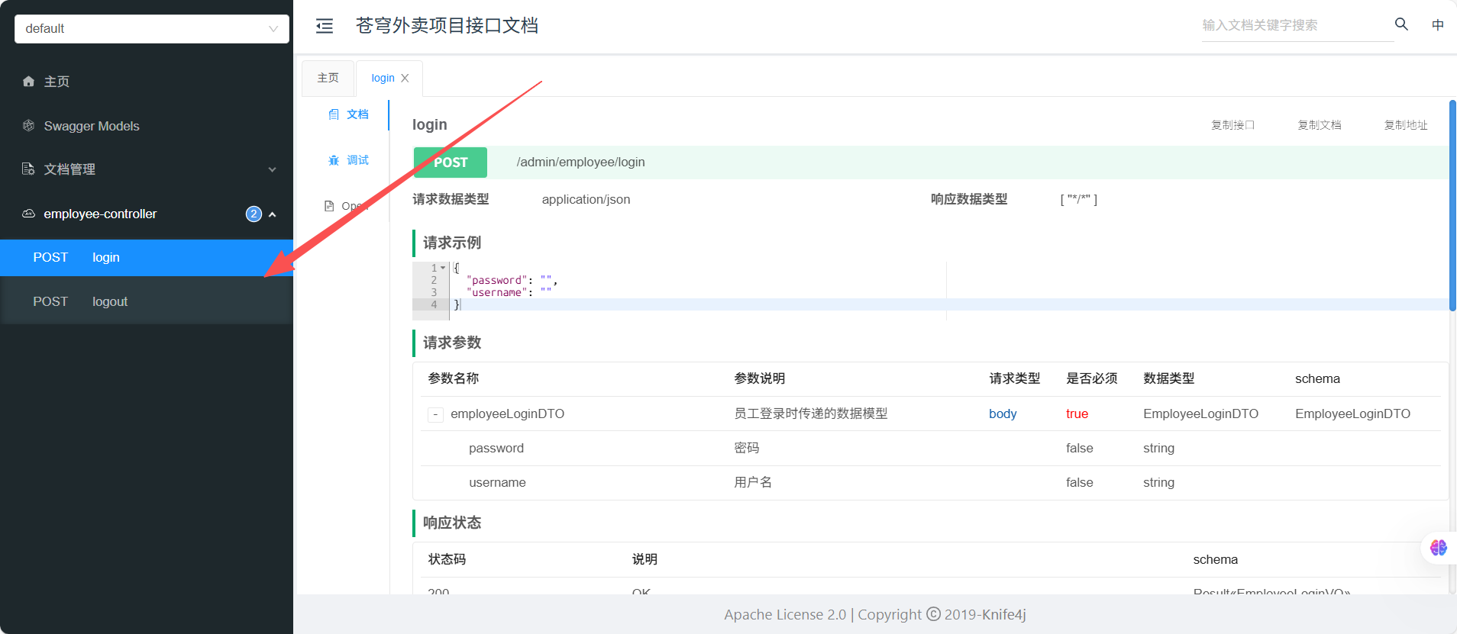1457x634 pixels.
Task: Click the password parameter row name
Action: coord(496,448)
